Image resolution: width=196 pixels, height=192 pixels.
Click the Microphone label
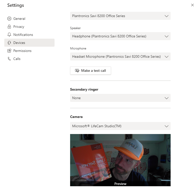(x=78, y=48)
